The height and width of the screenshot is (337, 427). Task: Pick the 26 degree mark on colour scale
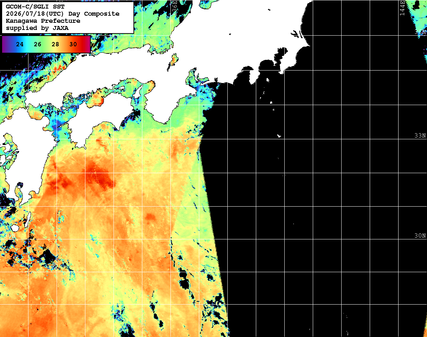coord(38,45)
